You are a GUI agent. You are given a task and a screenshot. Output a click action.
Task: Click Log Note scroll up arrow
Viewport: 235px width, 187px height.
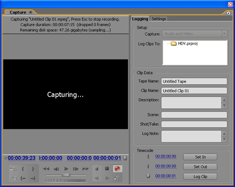coord(224,134)
